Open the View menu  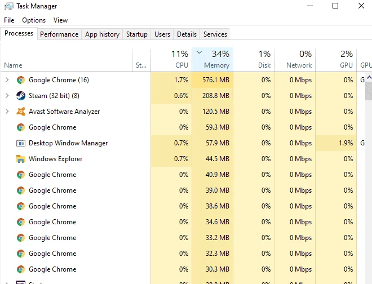[x=60, y=20]
